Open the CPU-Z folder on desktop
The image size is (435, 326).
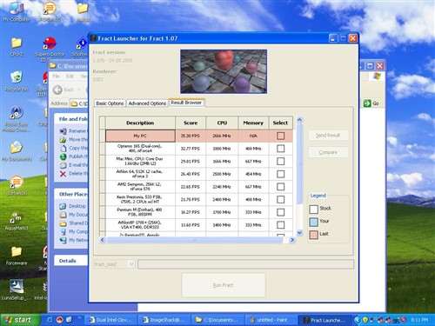(17, 47)
